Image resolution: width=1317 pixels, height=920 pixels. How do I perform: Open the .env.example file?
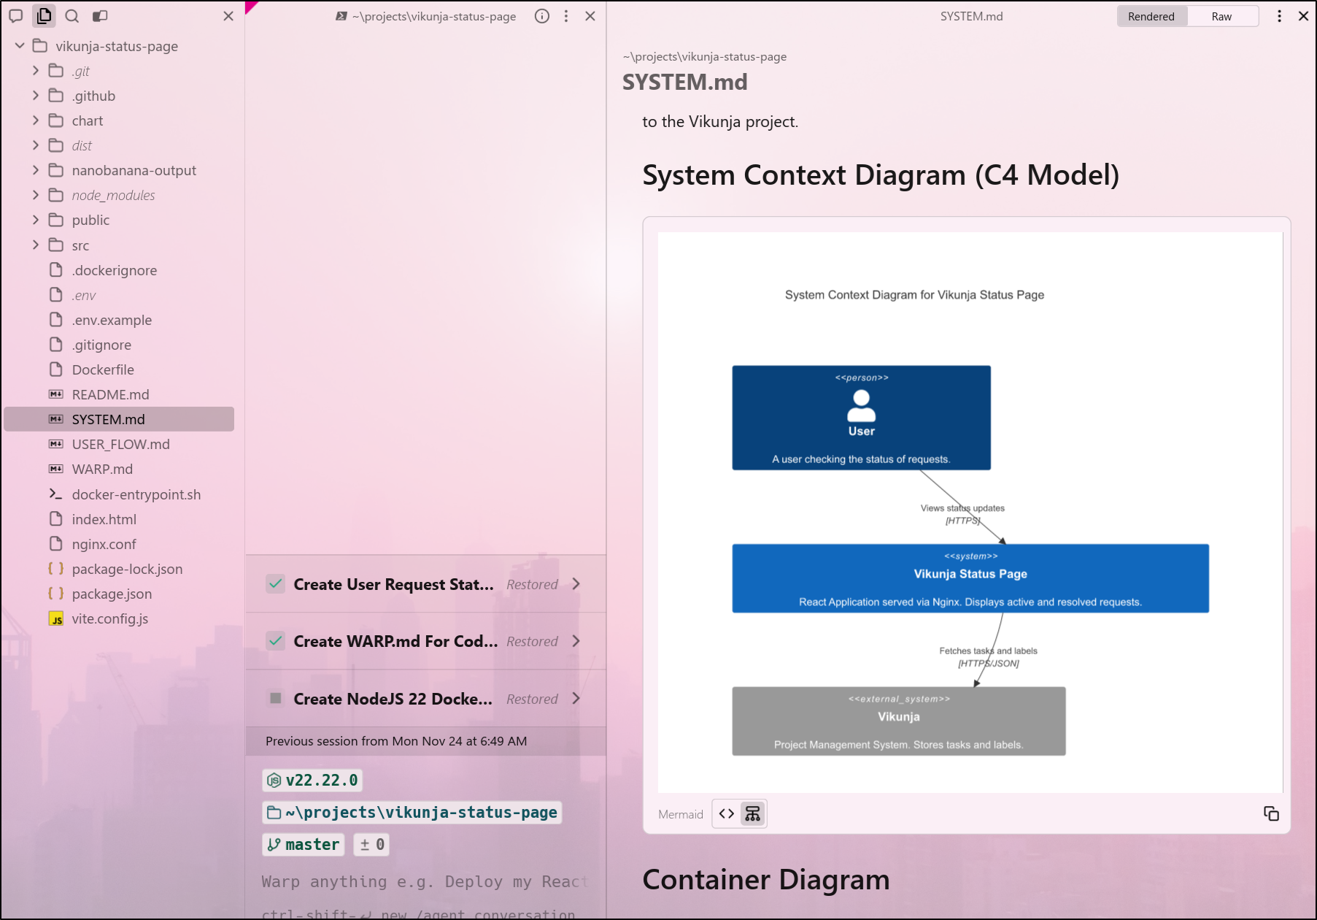click(x=119, y=320)
